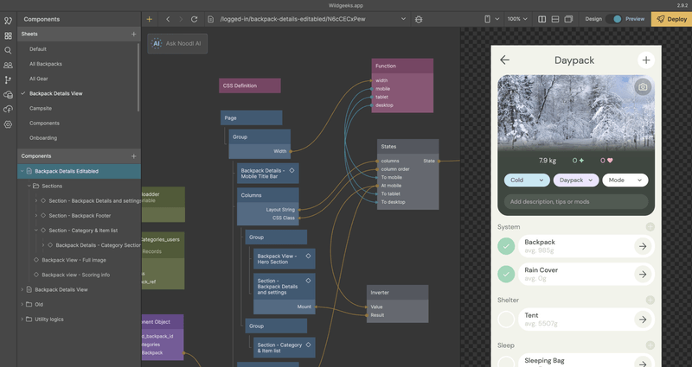This screenshot has height=367, width=692.
Task: Collapse Backpack Details Editabled component
Action: 22,171
